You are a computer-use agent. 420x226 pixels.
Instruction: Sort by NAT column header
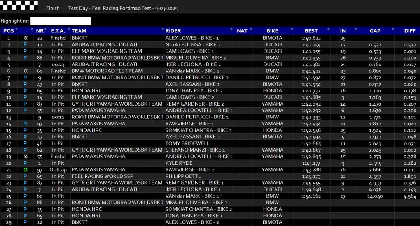[242, 31]
